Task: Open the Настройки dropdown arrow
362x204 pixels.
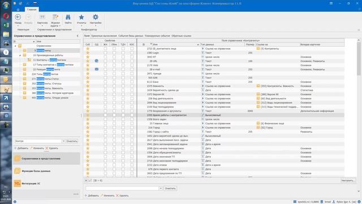Action: [x=96, y=25]
